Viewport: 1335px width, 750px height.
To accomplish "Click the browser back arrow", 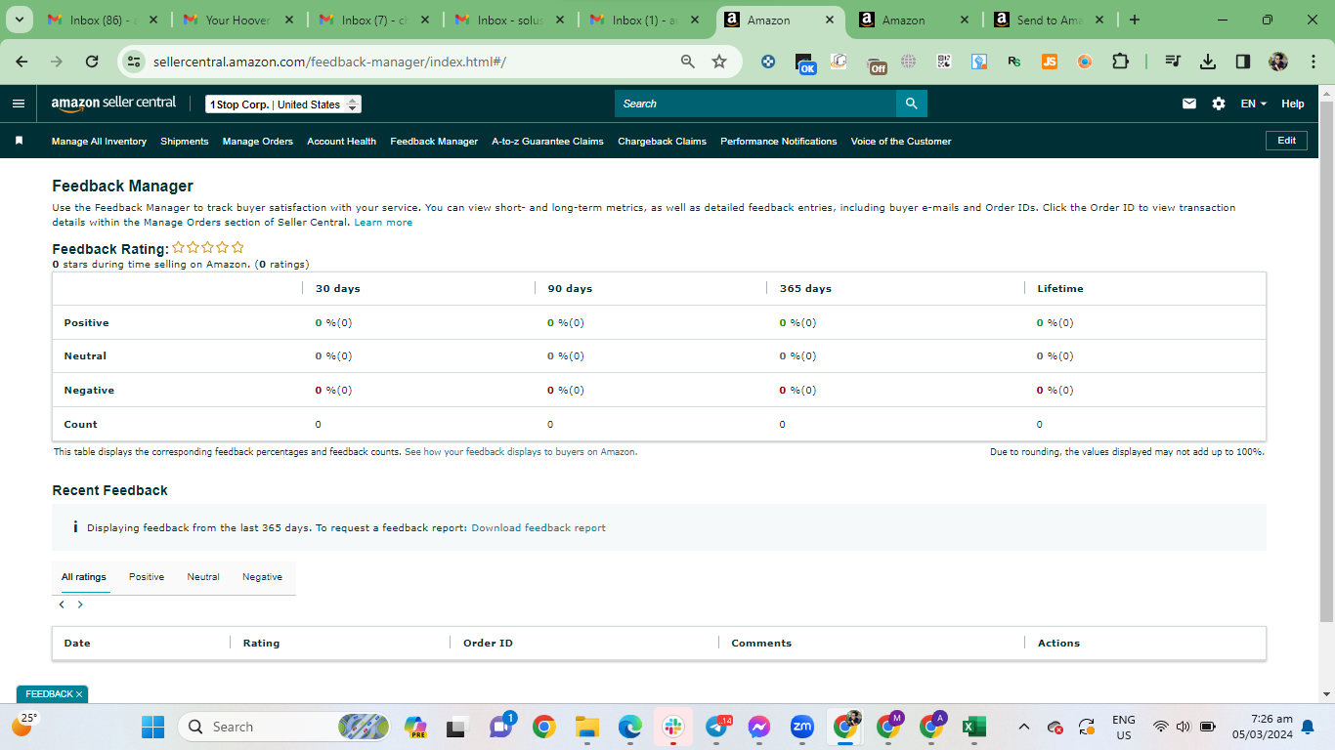I will pos(22,62).
